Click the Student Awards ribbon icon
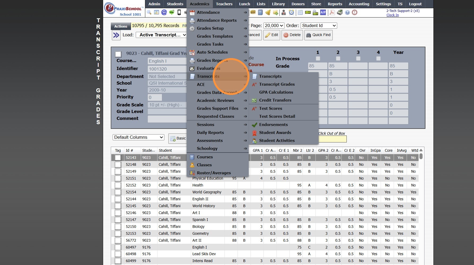The width and height of the screenshot is (474, 265). coord(254,133)
